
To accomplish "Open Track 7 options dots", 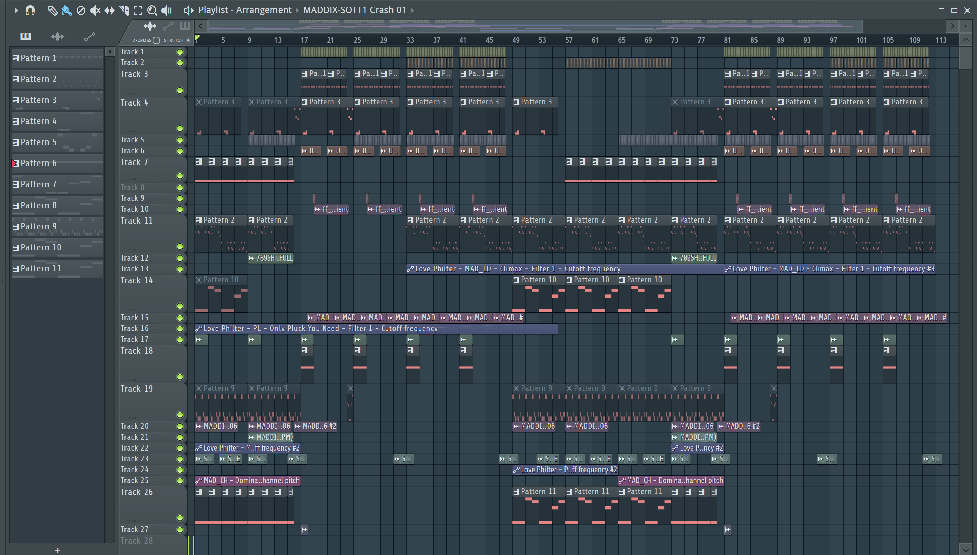I will point(132,178).
